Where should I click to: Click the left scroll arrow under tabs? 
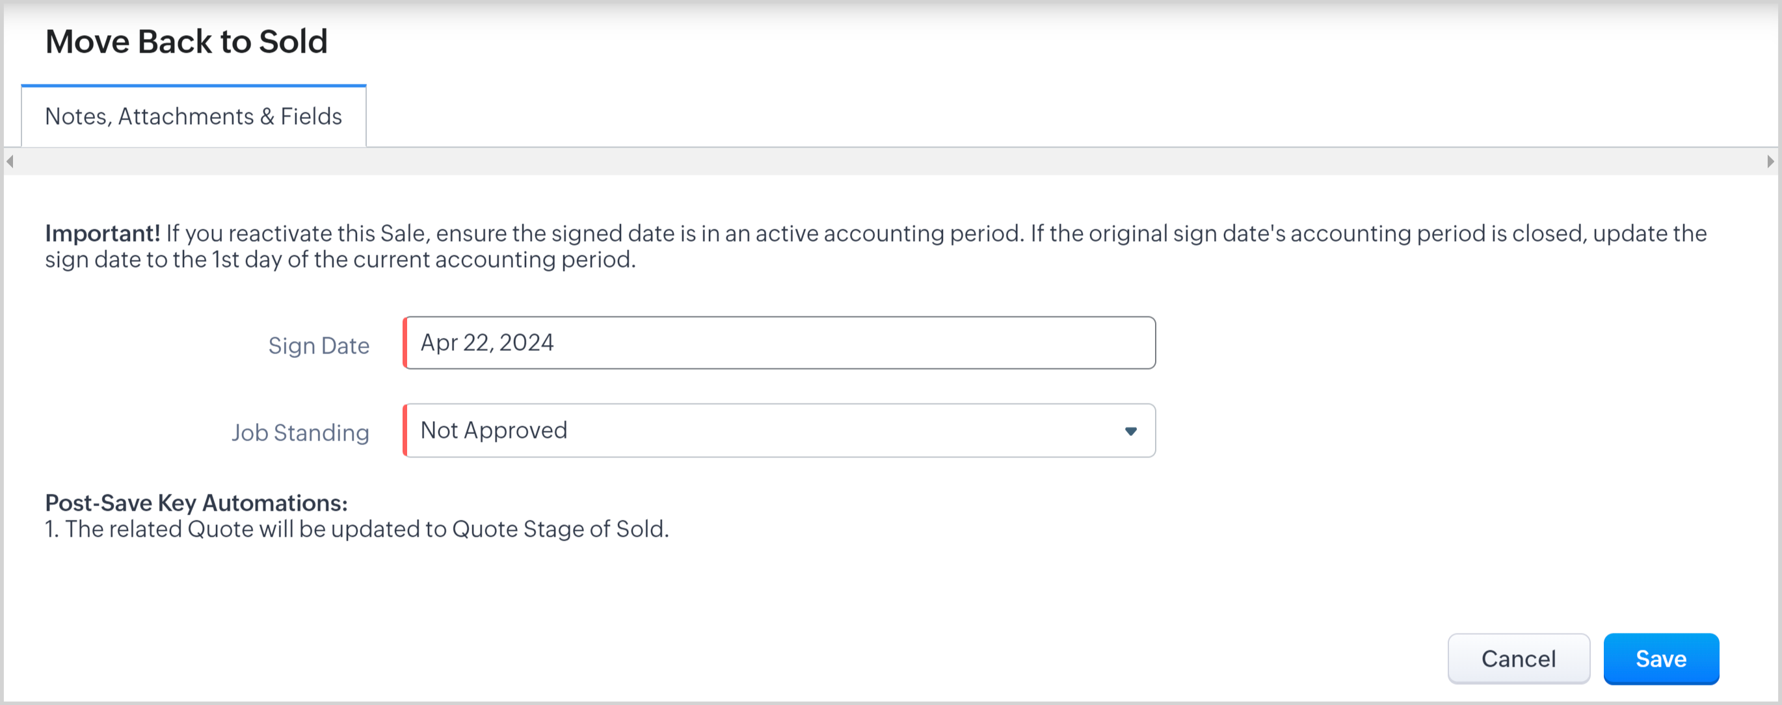10,162
